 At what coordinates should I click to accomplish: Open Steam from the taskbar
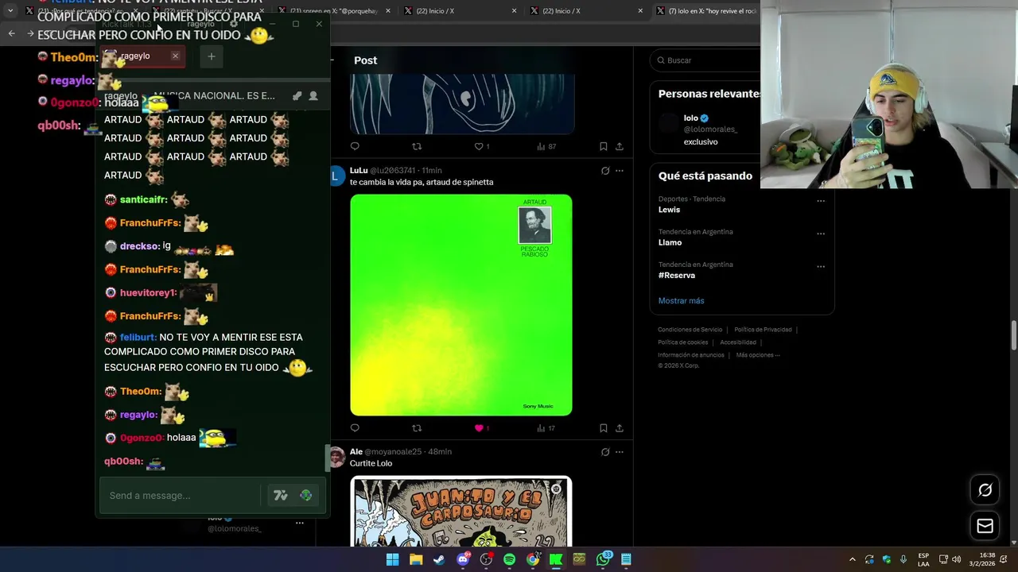coord(439,559)
